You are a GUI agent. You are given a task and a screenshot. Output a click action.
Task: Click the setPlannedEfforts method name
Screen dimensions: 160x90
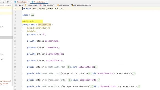[52, 86]
